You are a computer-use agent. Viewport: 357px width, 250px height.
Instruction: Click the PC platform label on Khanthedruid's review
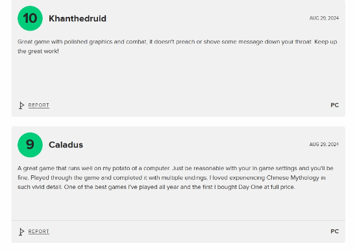335,105
